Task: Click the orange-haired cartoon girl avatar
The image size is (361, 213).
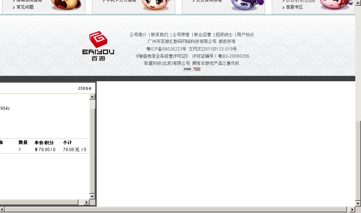Action: pyautogui.click(x=155, y=5)
